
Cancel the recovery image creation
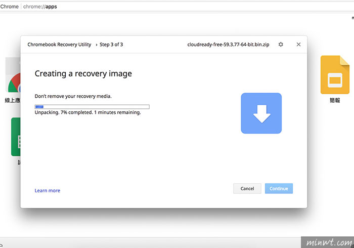point(247,188)
